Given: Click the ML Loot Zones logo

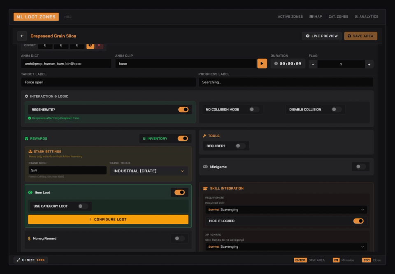Looking at the screenshot, I should click(36, 17).
